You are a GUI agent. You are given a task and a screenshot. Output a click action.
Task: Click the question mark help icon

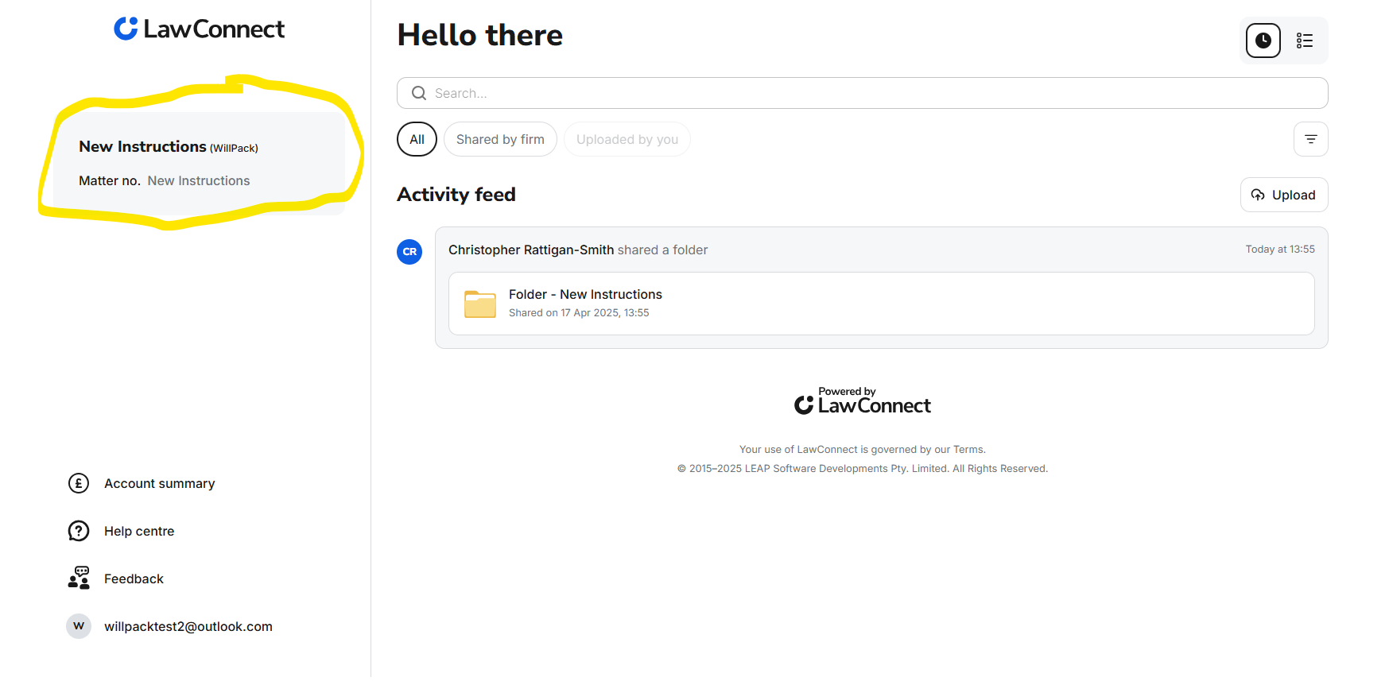coord(79,531)
